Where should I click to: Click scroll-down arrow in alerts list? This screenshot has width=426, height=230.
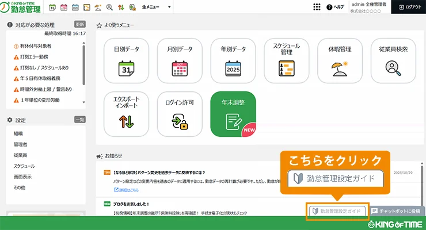coord(83,102)
